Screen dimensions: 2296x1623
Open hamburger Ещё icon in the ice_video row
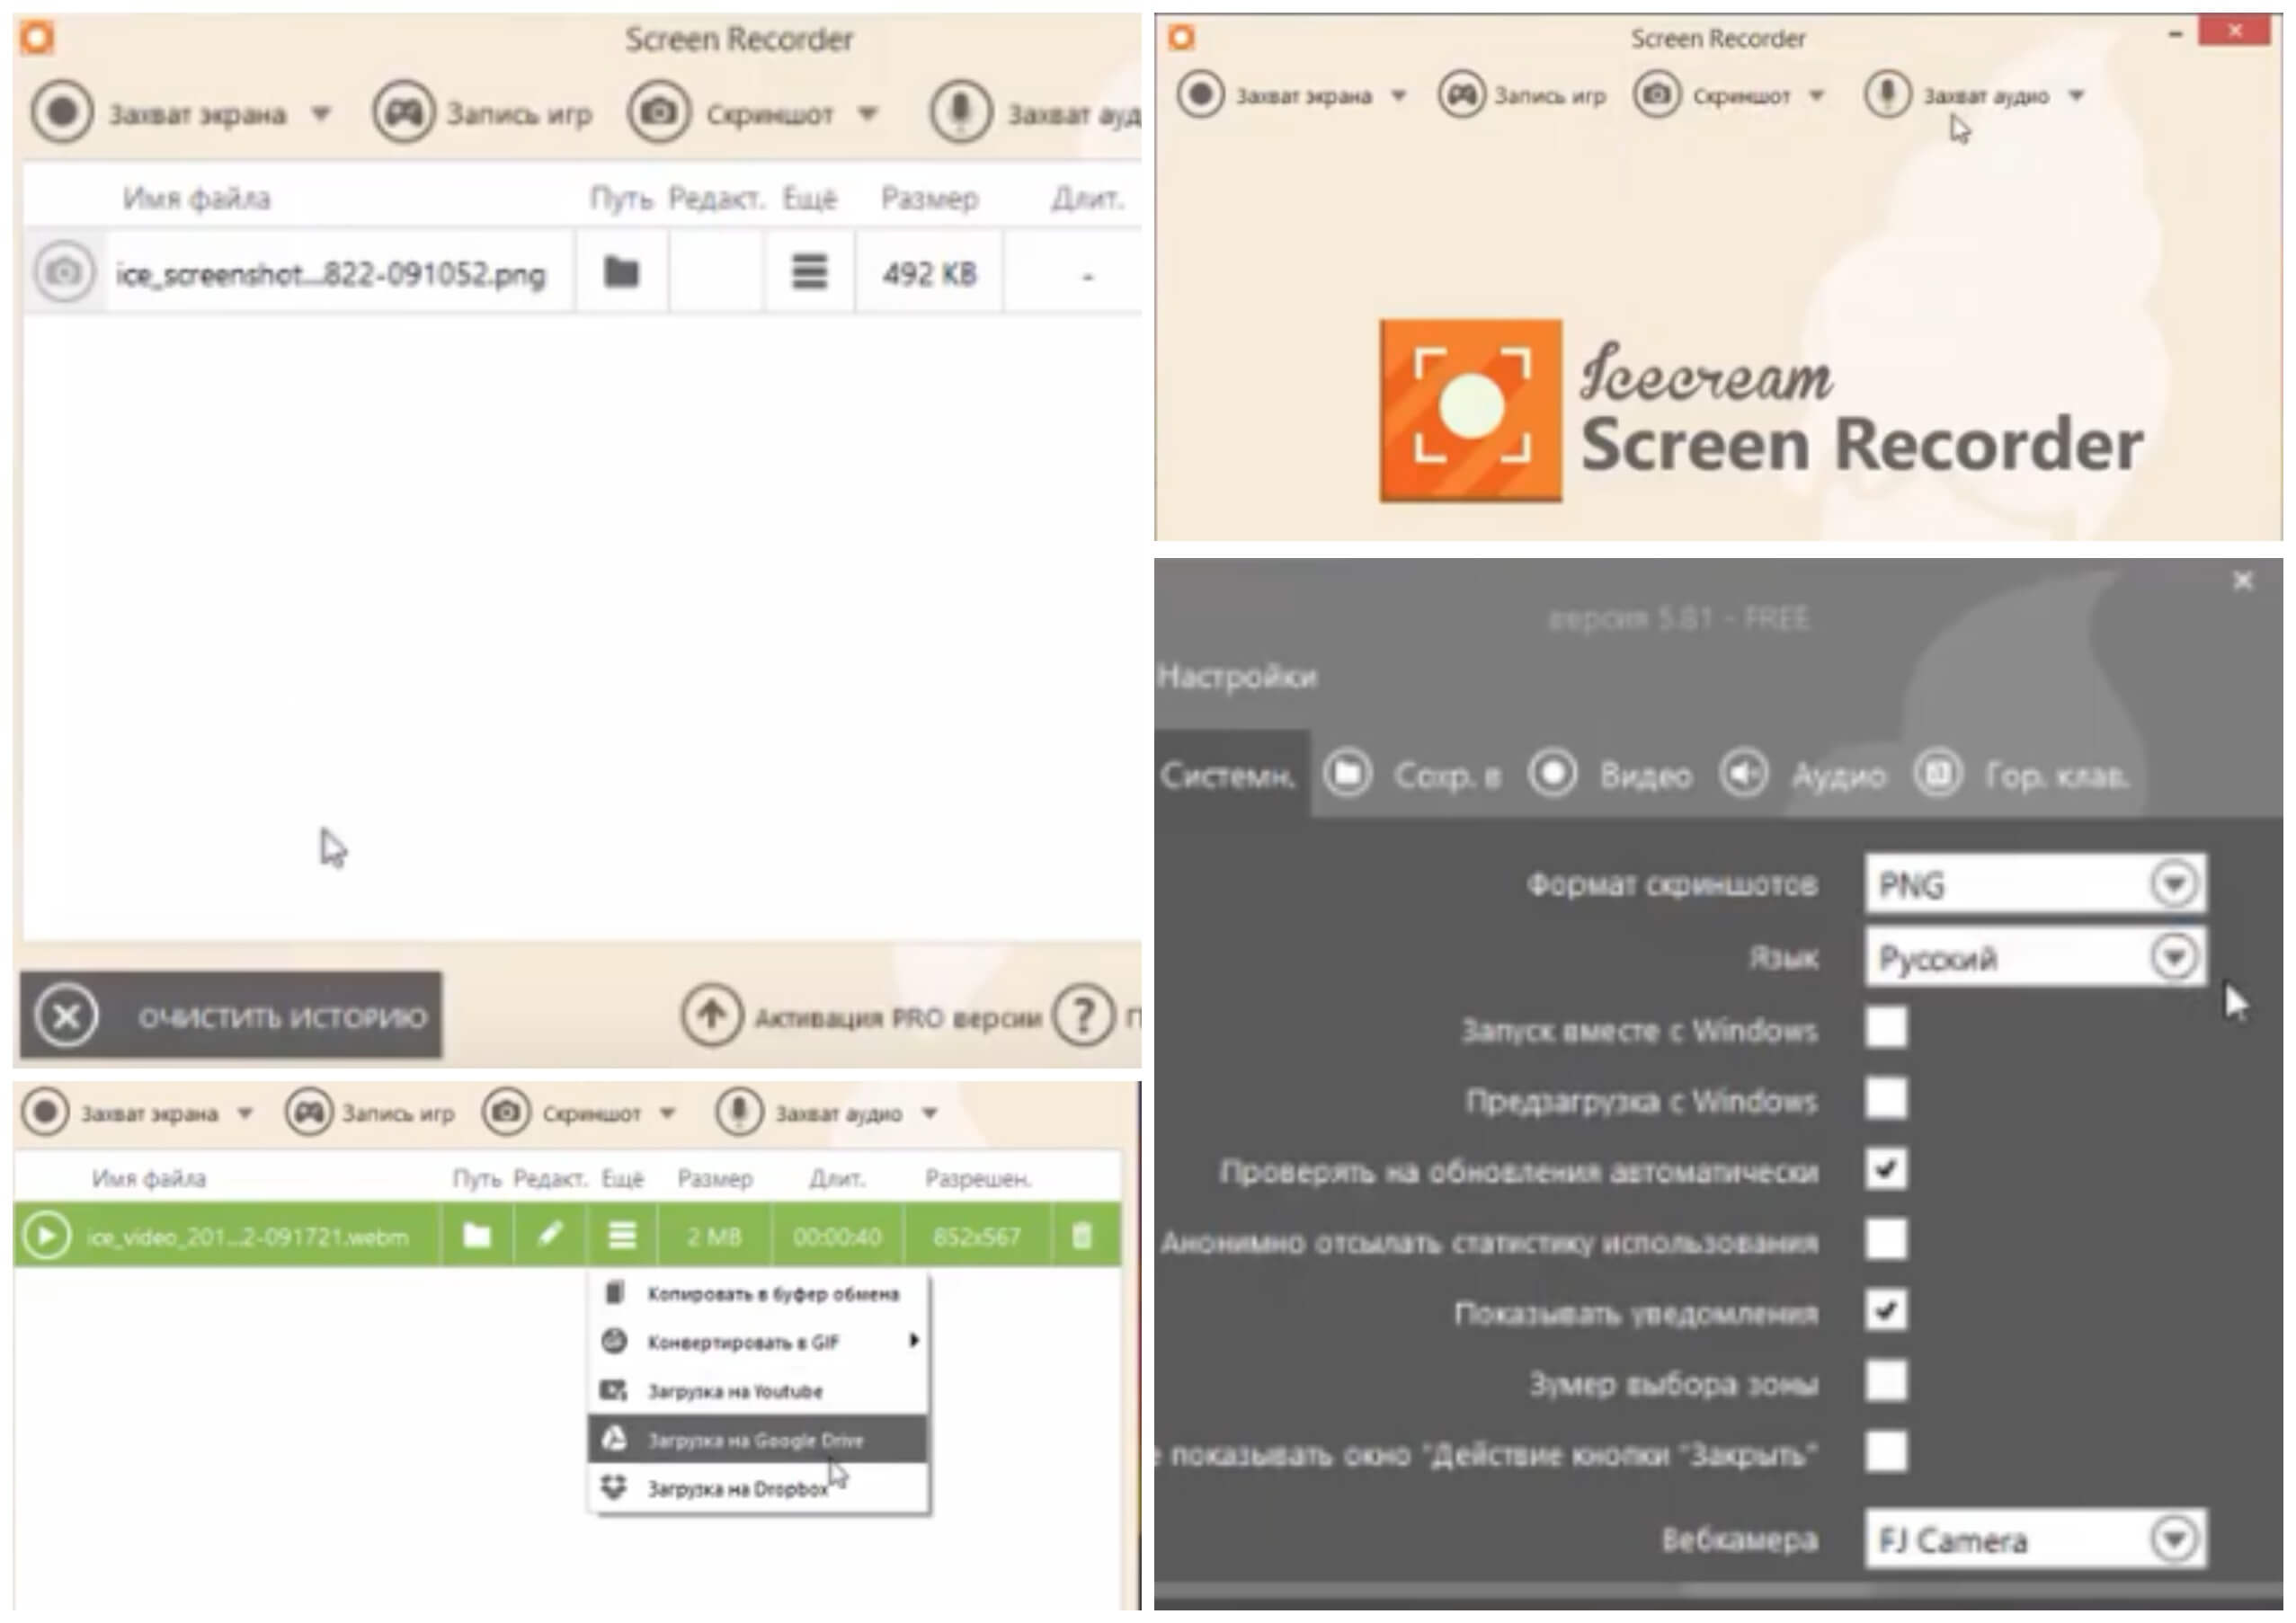[x=622, y=1237]
